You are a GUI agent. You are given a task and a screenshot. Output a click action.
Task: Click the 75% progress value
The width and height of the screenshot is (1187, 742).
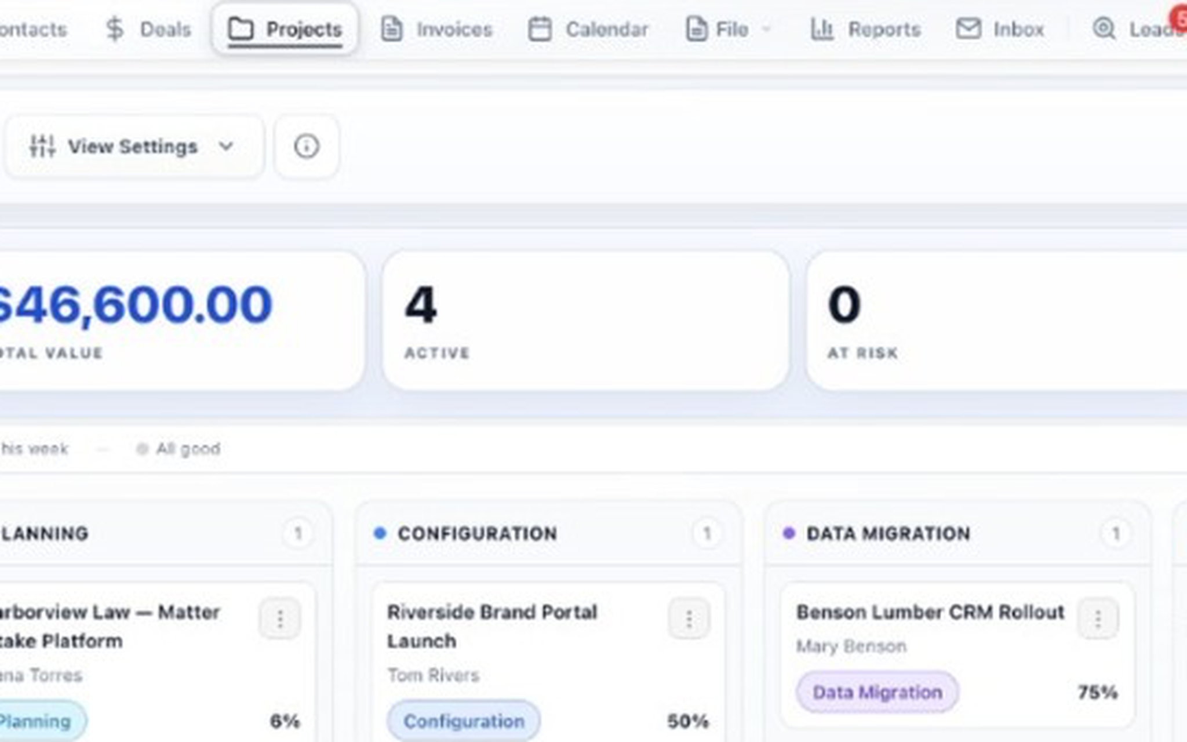(x=1097, y=692)
